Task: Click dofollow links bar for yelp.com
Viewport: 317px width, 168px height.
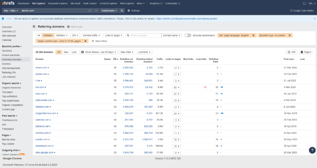Action: click(x=222, y=94)
